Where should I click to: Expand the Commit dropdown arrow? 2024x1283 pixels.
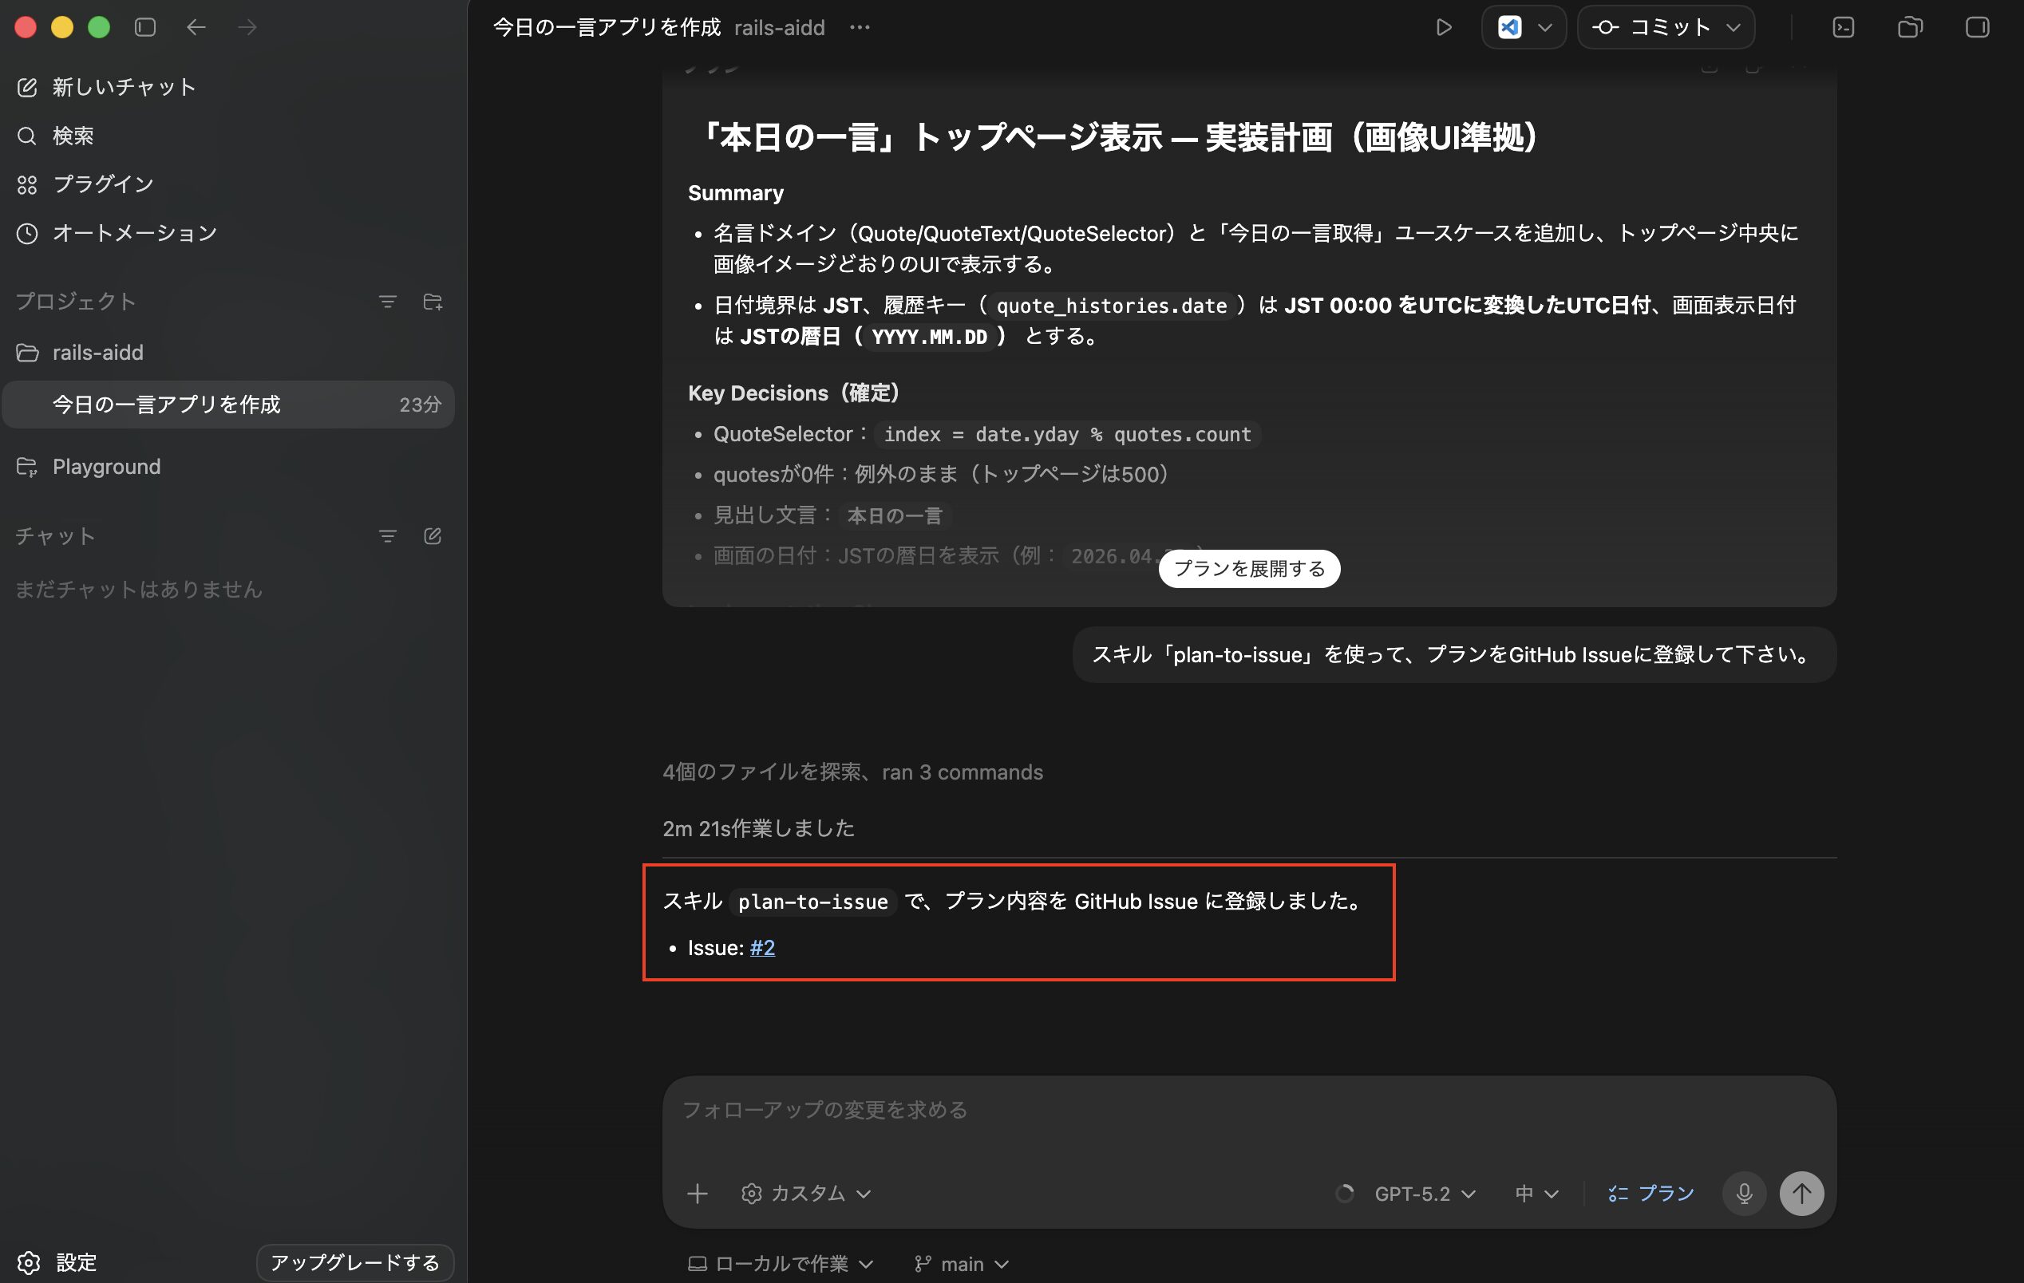point(1733,27)
